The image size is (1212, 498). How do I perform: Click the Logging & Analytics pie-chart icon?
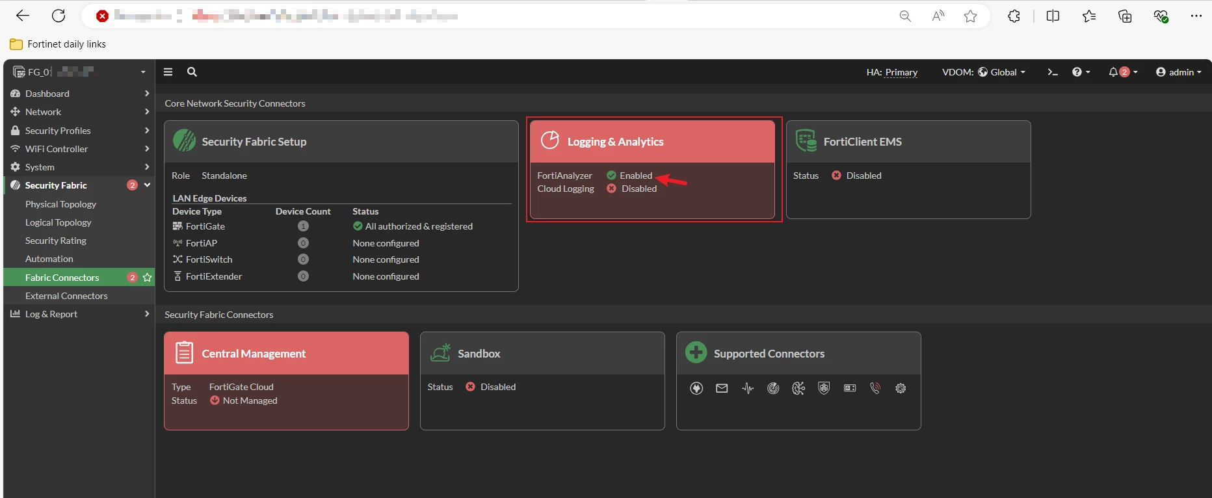[x=550, y=140]
